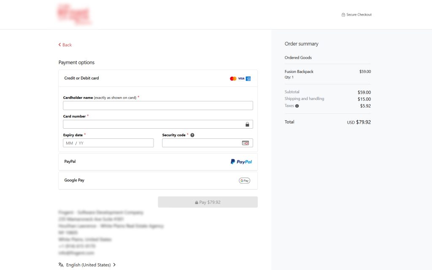Click the Pay $79.92 button

coord(207,202)
